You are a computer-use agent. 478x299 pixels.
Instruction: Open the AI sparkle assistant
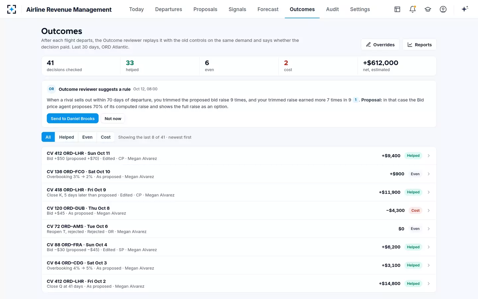click(x=465, y=9)
